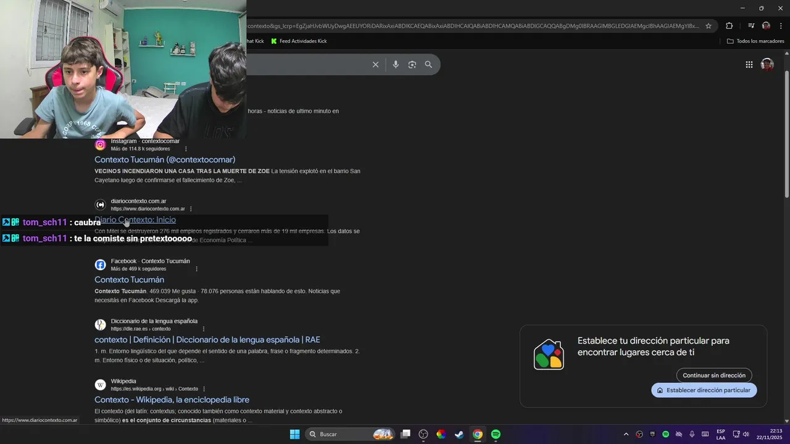Open more options for diariocontexto.com.ar result
The width and height of the screenshot is (790, 444).
click(191, 209)
